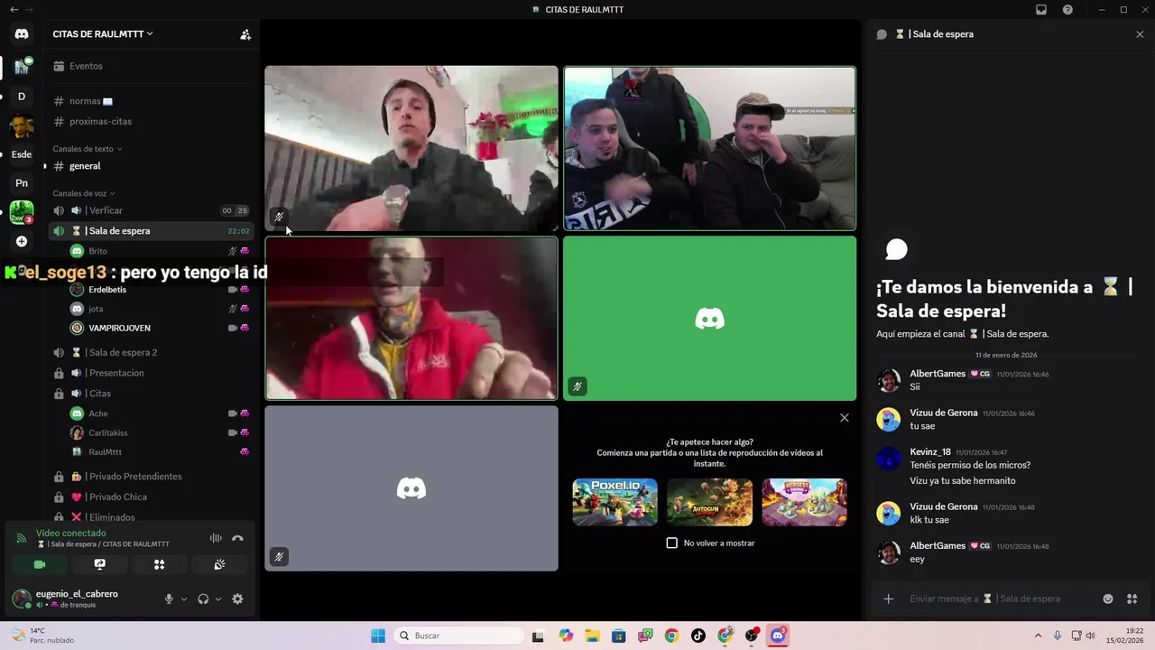Check No volver a mostrar checkbox

tap(671, 543)
